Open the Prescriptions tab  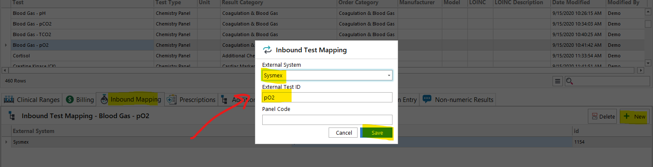point(192,99)
